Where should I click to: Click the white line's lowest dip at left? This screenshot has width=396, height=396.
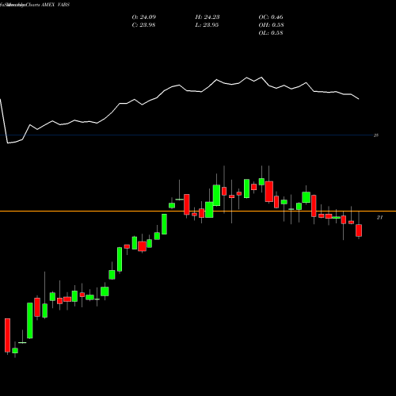(8, 143)
